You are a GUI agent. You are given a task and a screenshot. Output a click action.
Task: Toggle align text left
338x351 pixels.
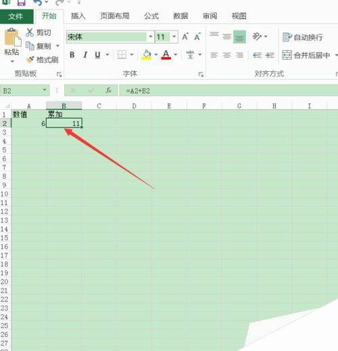(x=214, y=55)
